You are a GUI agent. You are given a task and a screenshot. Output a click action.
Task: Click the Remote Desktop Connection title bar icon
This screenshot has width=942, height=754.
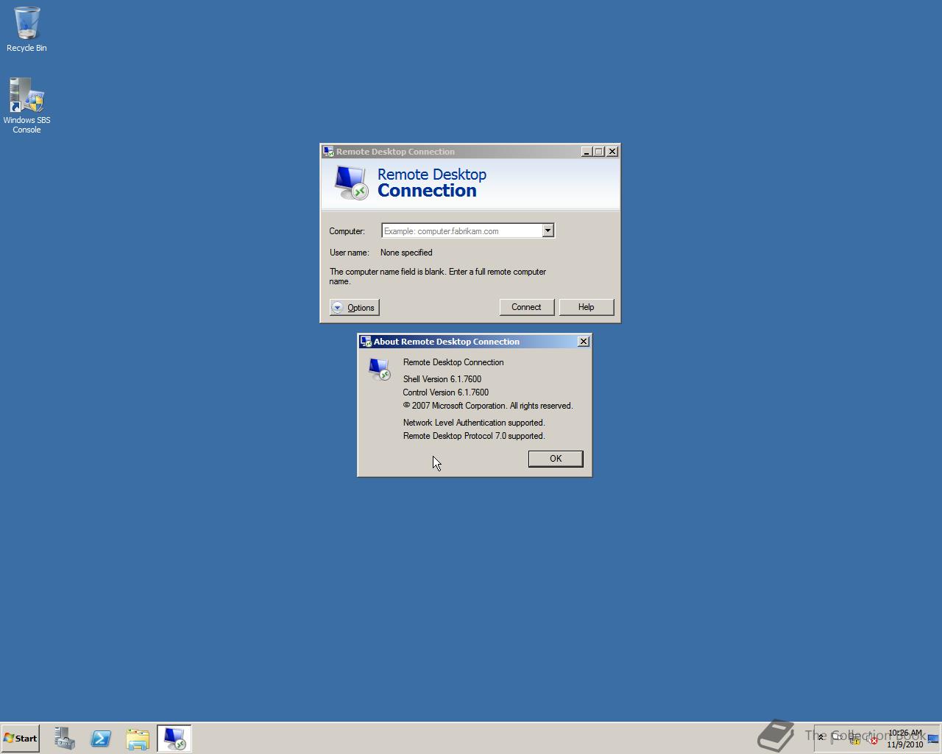click(328, 152)
